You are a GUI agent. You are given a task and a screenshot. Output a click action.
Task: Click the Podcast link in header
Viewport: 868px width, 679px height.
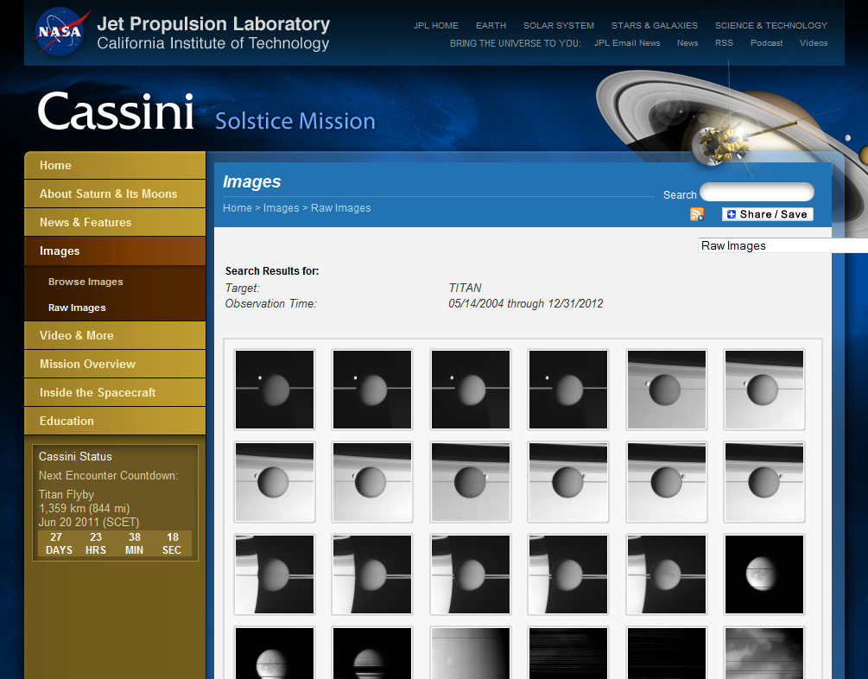[766, 42]
